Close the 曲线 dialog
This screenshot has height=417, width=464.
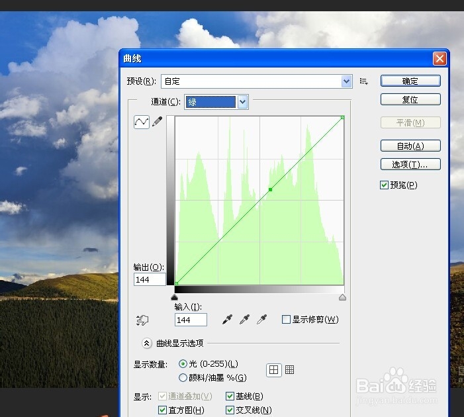[x=440, y=59]
